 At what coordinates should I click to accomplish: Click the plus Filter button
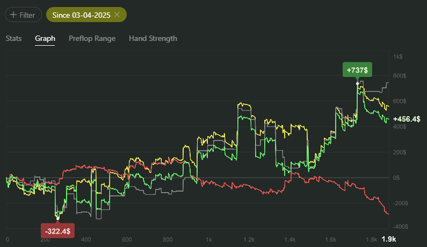23,15
